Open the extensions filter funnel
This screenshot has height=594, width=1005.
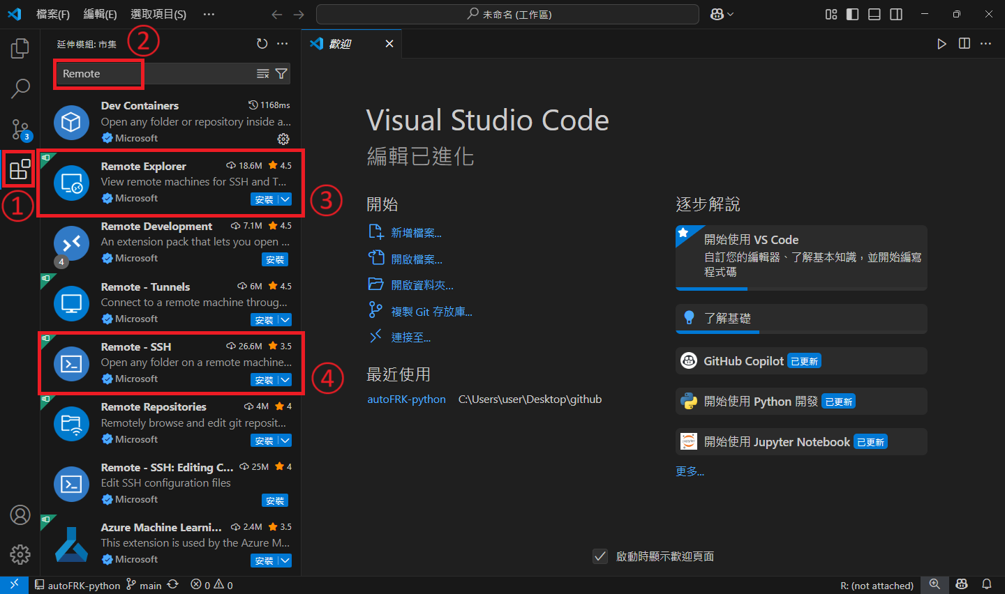(281, 74)
